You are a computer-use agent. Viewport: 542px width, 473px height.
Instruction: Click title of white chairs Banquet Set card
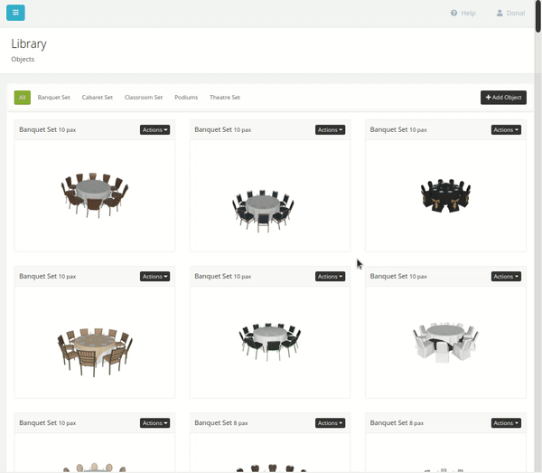[398, 276]
